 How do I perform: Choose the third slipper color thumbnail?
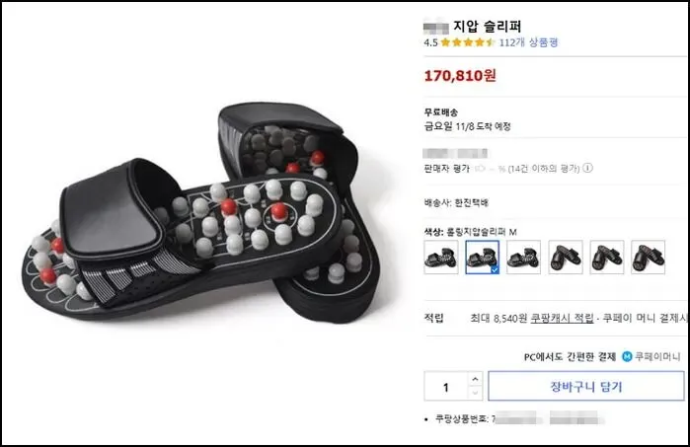(x=523, y=258)
